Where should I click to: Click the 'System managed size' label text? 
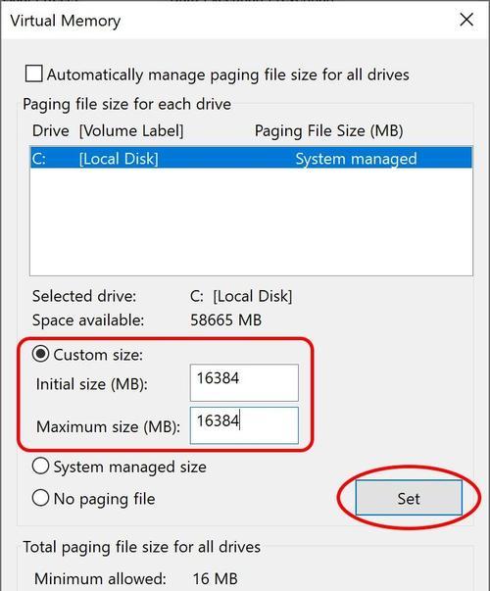click(x=129, y=467)
